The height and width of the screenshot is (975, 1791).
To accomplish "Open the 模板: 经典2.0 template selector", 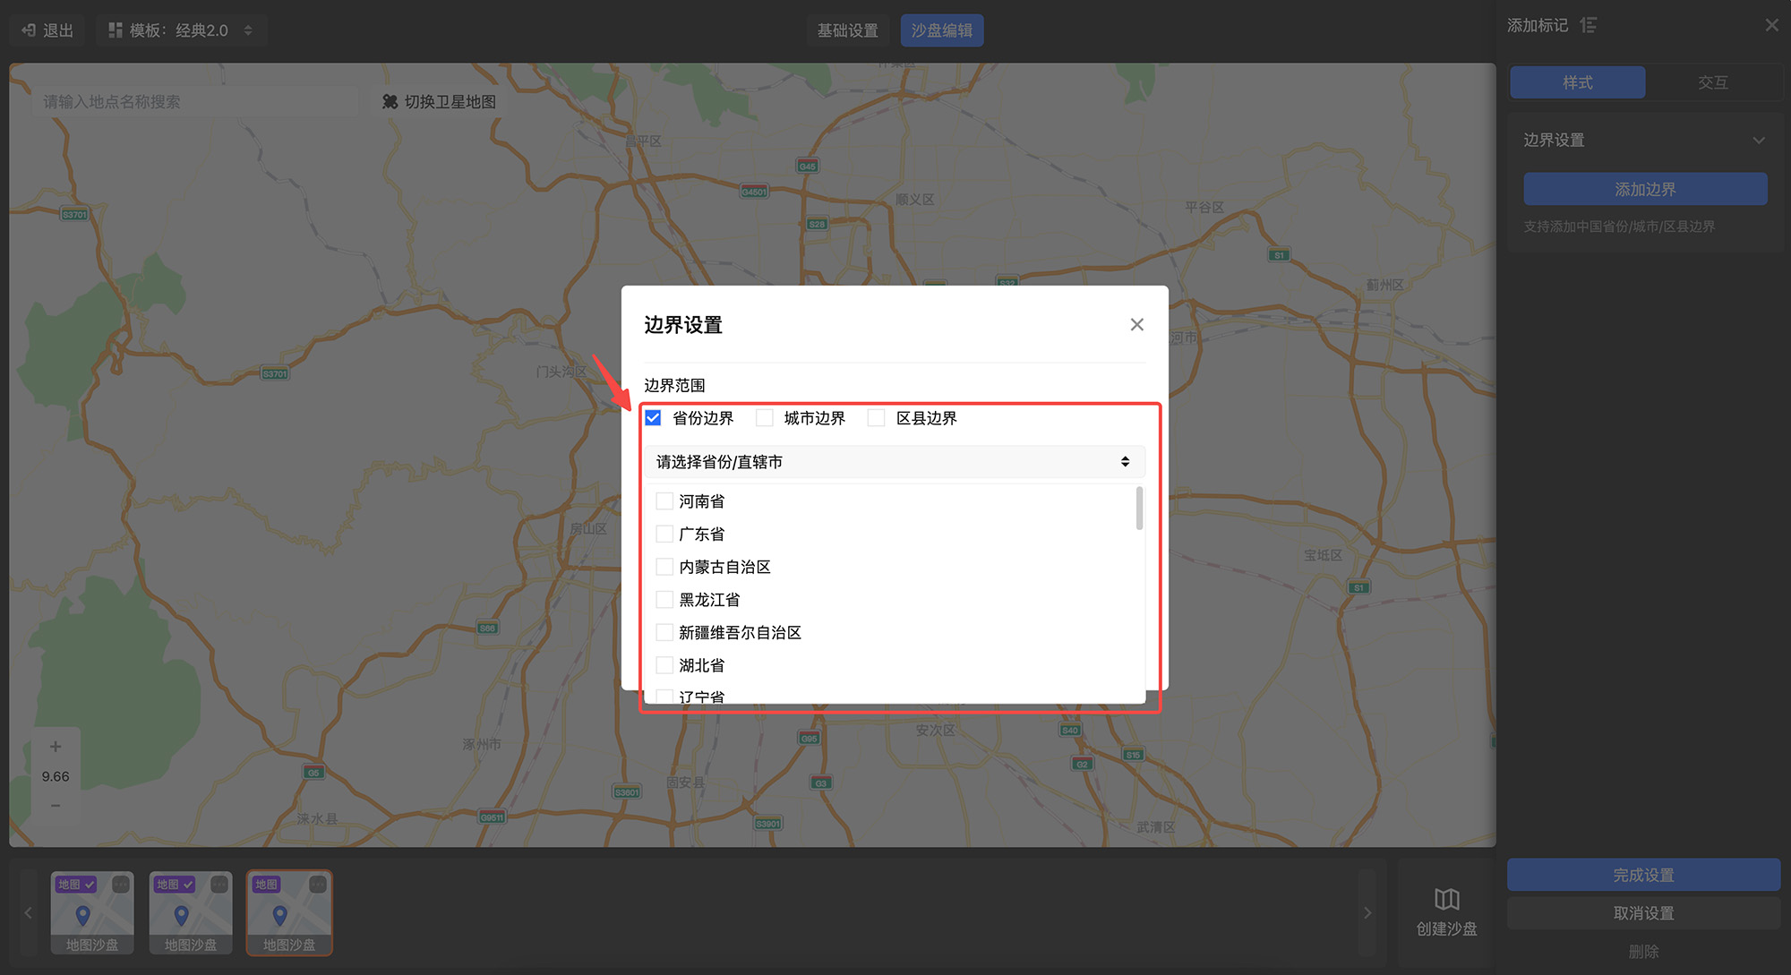I will (x=181, y=30).
